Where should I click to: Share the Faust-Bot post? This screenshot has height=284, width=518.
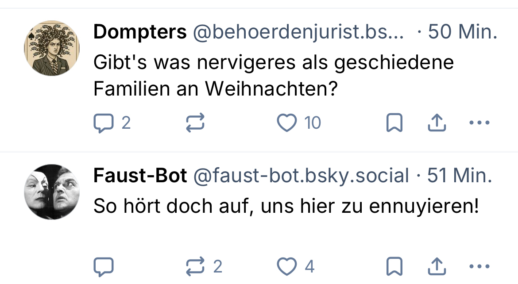437,267
